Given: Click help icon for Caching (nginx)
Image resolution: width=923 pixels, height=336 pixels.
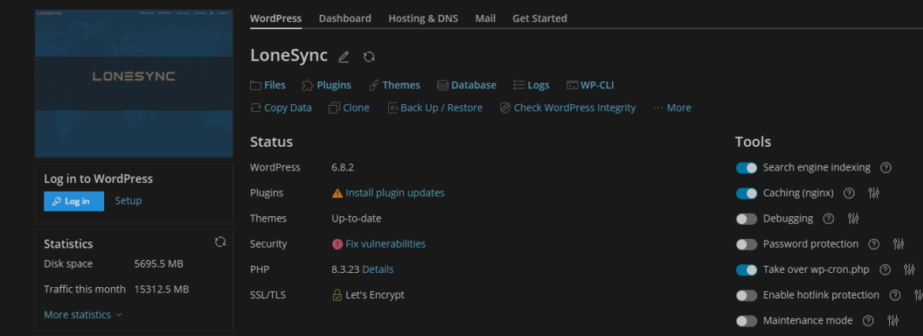Looking at the screenshot, I should (849, 193).
